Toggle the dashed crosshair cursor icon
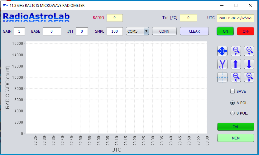The image size is (259, 155). [x=222, y=77]
